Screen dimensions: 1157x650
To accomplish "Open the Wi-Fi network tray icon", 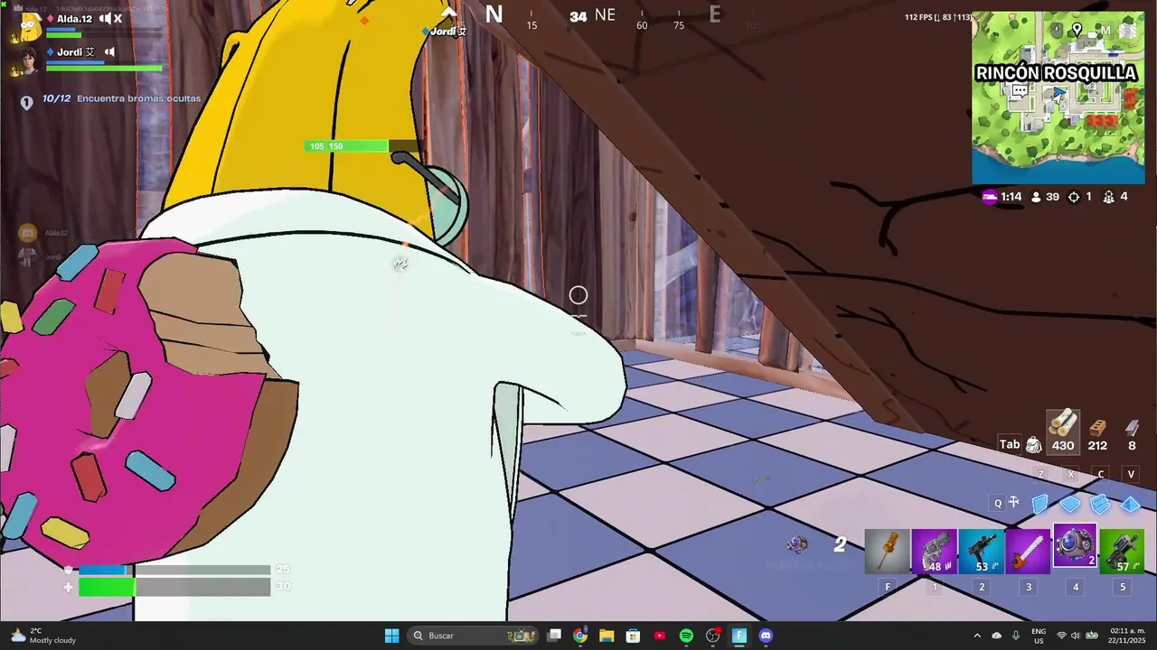I will click(x=1062, y=636).
